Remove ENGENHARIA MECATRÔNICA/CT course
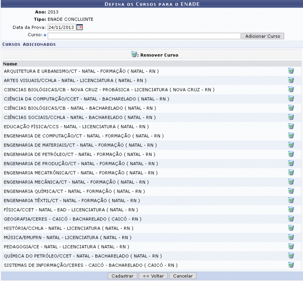The height and width of the screenshot is (281, 303). [x=291, y=173]
